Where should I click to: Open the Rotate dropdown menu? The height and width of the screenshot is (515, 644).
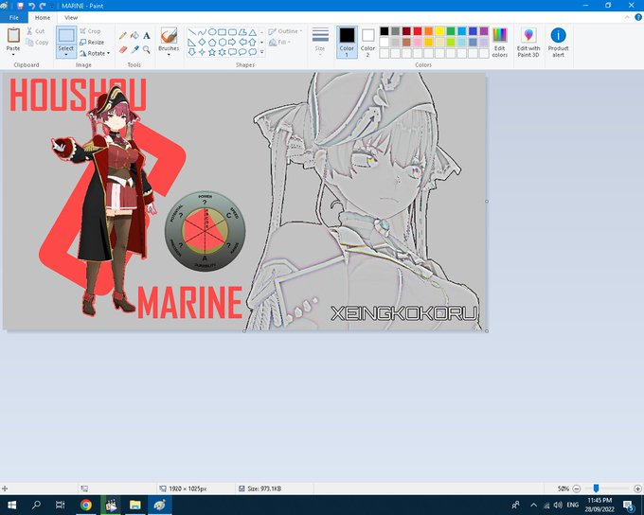(95, 53)
